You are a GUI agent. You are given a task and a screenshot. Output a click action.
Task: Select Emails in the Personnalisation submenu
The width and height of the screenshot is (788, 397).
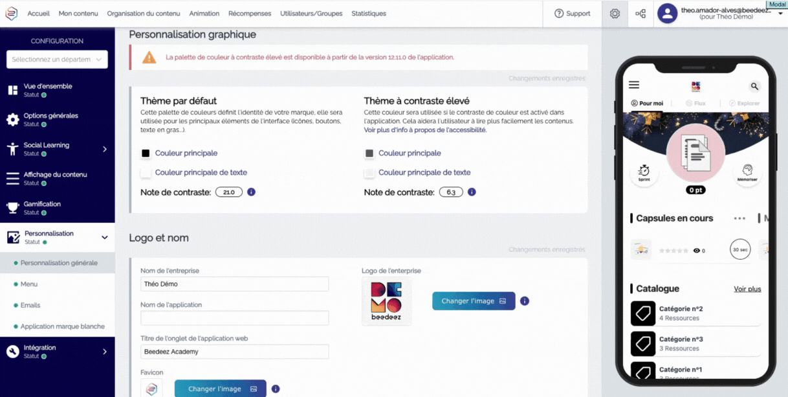tap(30, 305)
